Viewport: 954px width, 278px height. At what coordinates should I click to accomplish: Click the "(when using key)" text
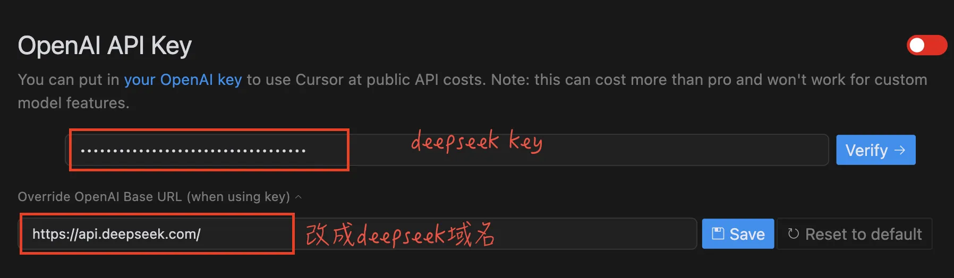[238, 197]
